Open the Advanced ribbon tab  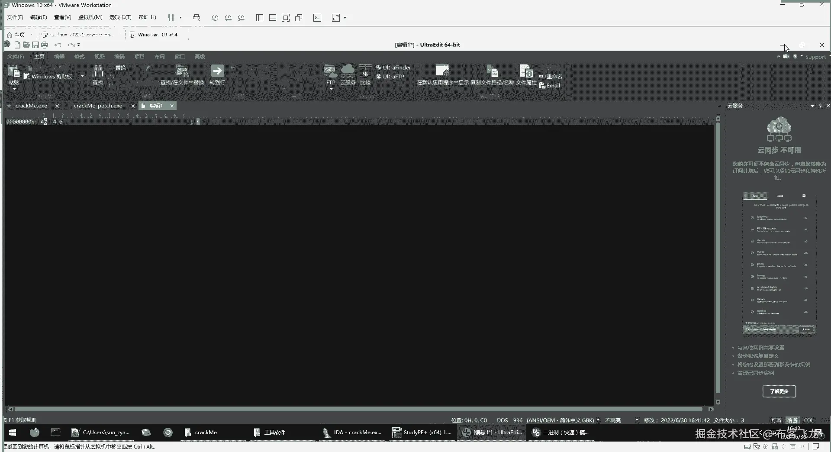(200, 57)
